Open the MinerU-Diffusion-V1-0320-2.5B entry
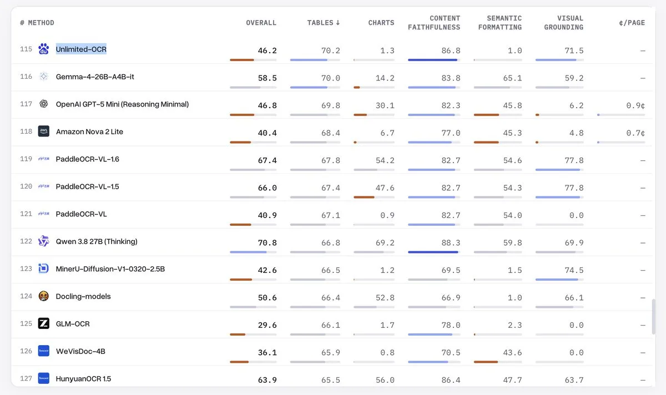 [110, 269]
